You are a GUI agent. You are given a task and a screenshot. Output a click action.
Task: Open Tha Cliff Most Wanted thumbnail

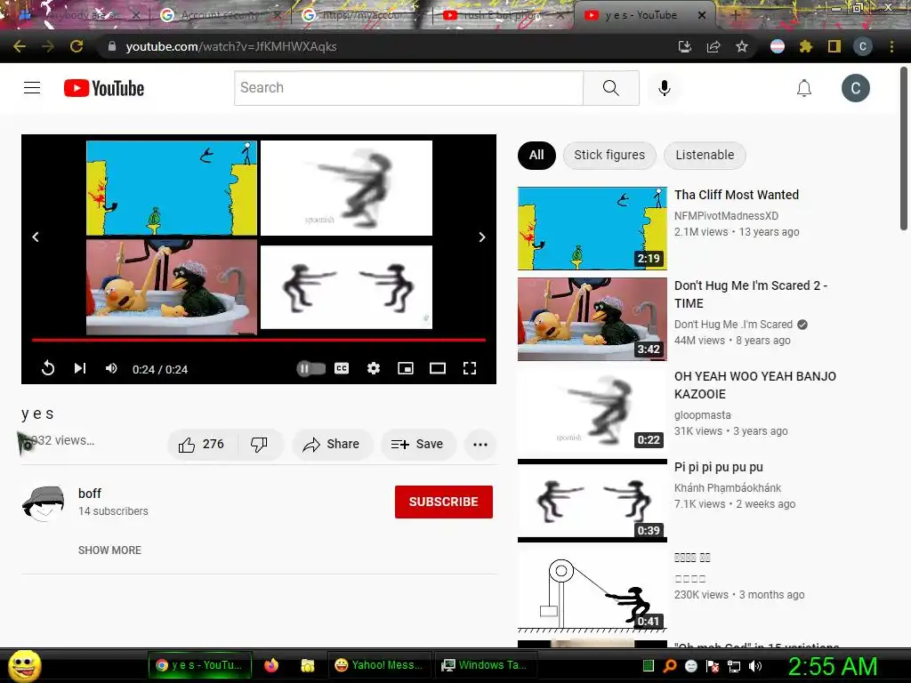pyautogui.click(x=592, y=229)
